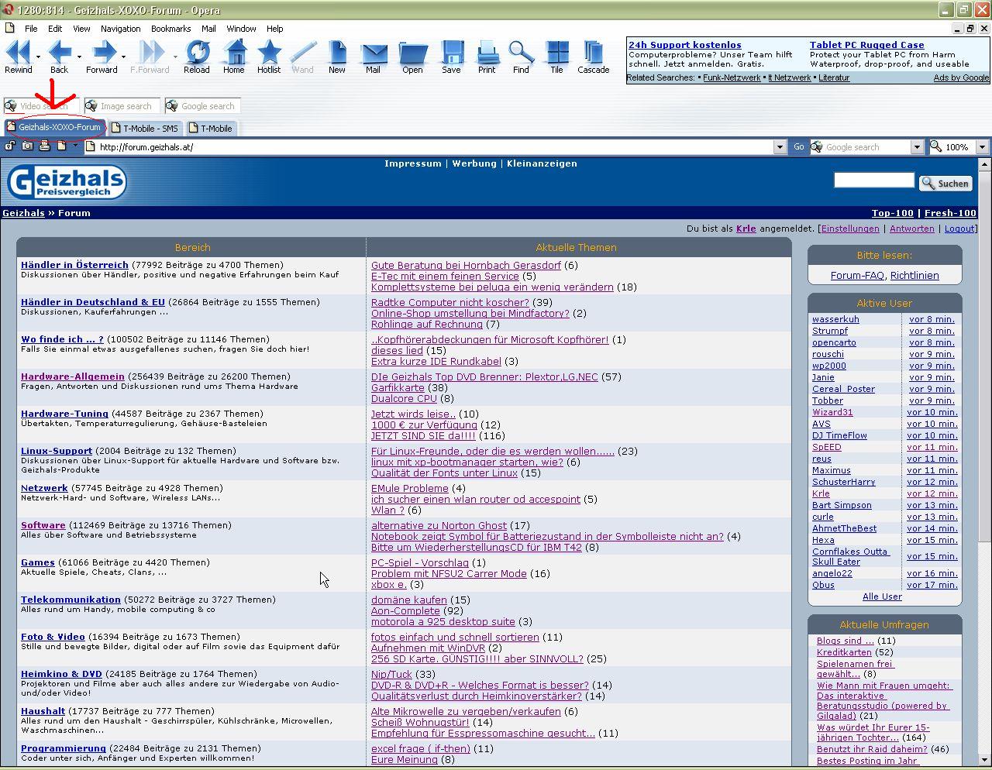
Task: Open the Top-100 link
Action: 893,213
